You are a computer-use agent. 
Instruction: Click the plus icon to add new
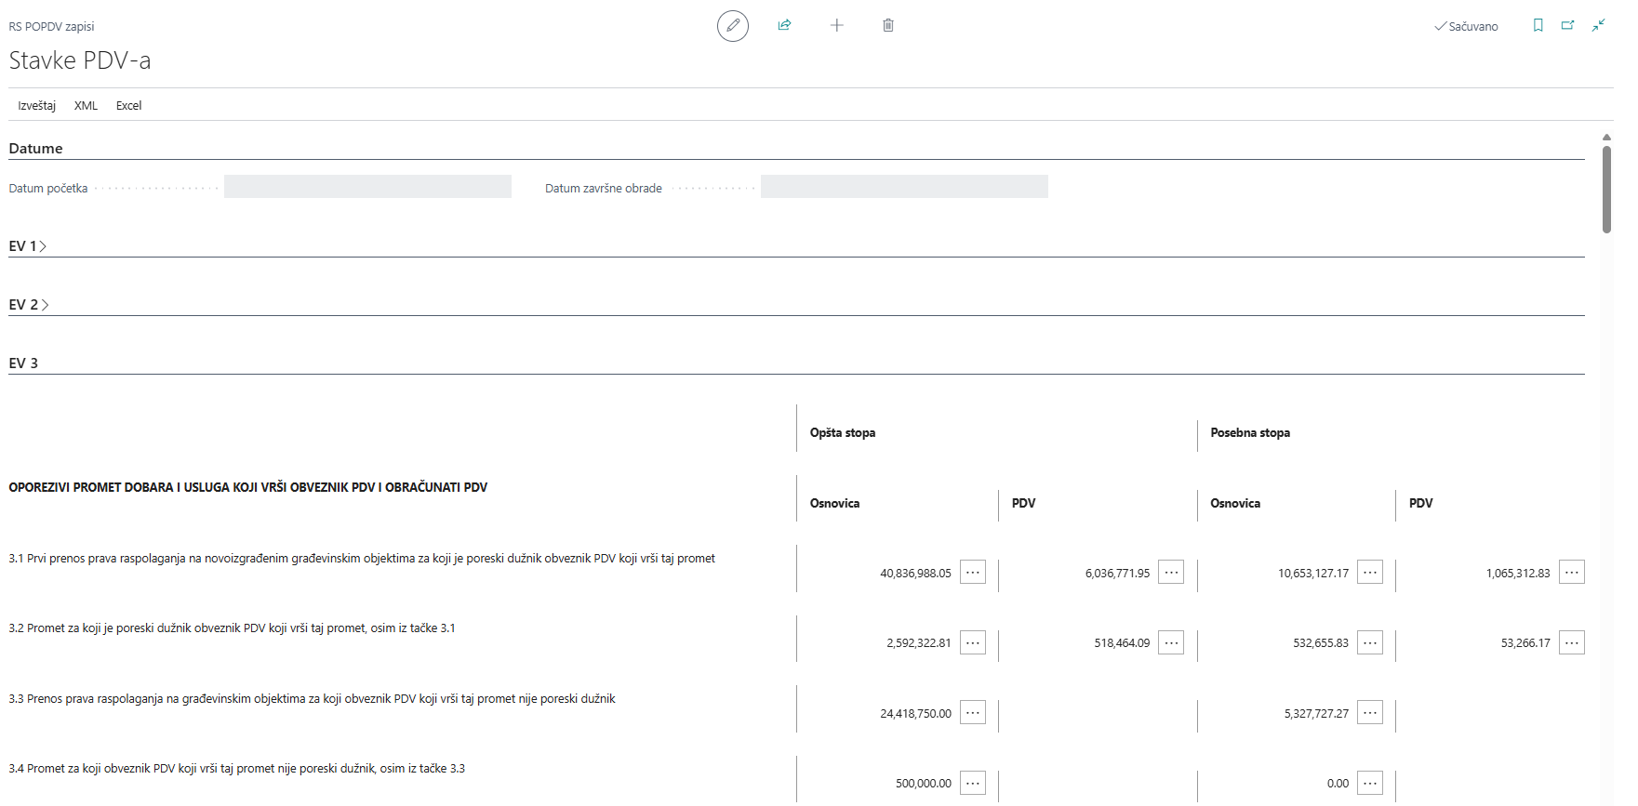(x=836, y=25)
